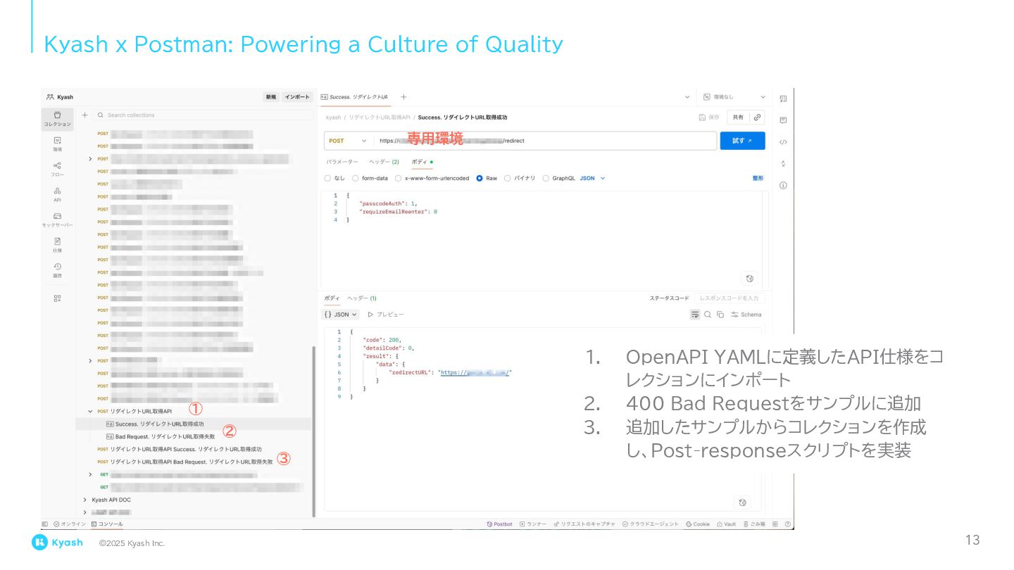Open the API sidebar icon
The height and width of the screenshot is (570, 1014).
pyautogui.click(x=57, y=194)
